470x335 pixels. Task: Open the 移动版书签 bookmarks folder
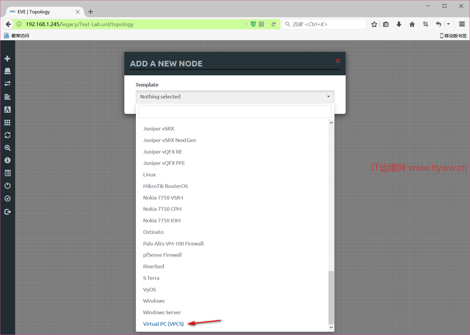(453, 36)
